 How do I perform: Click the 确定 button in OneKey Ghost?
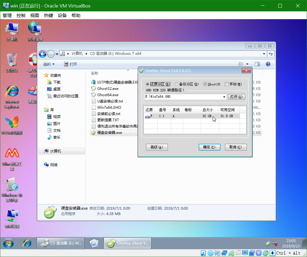click(209, 147)
